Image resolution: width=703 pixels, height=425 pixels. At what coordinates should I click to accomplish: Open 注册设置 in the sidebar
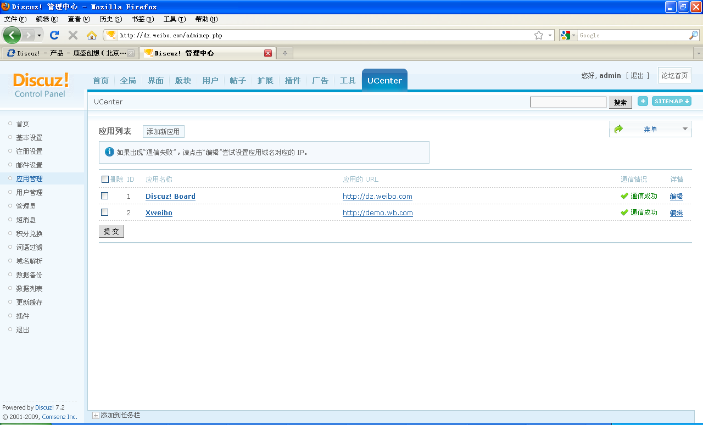click(29, 152)
